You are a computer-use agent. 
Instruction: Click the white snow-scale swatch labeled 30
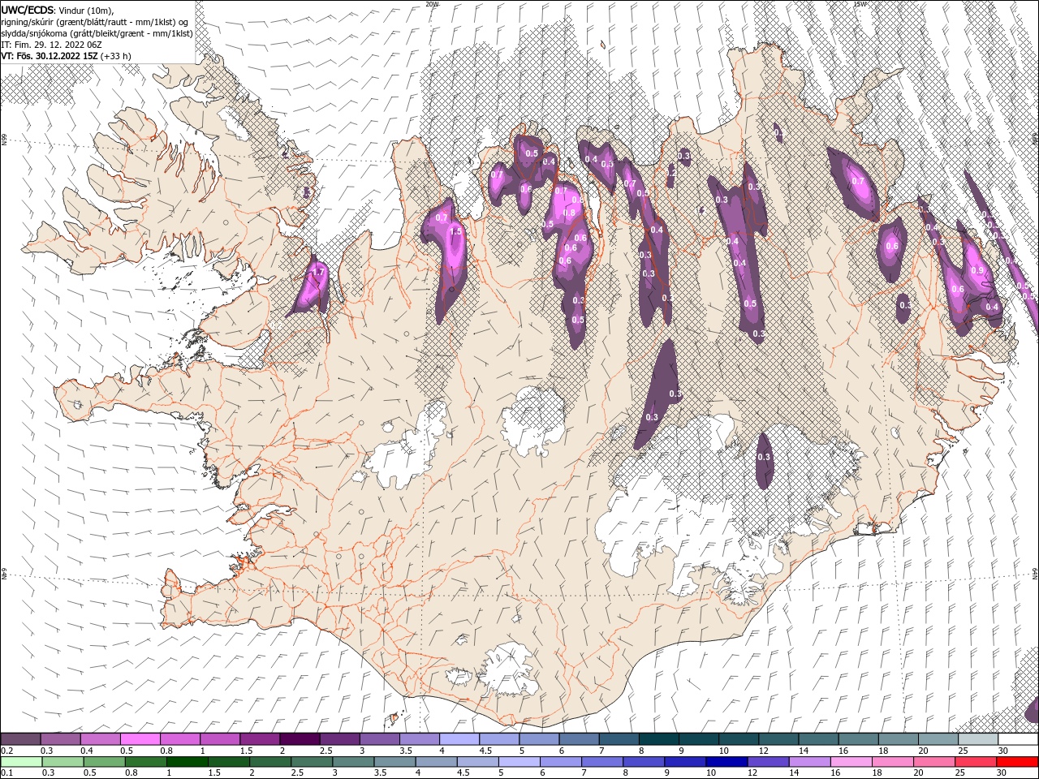pos(1017,739)
